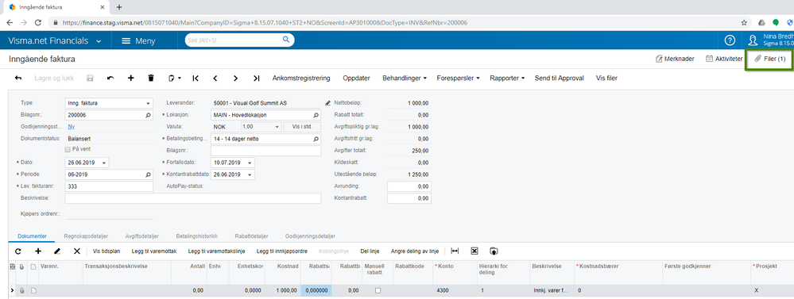Click Legg til innkjøpsordre
Viewport: 794px width, 299px height.
click(x=281, y=251)
